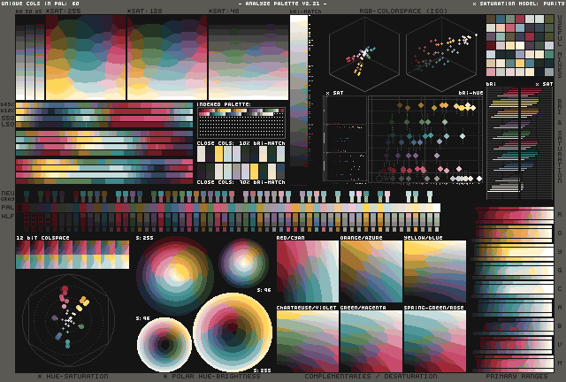Click the indexed palette grid

pyautogui.click(x=241, y=124)
